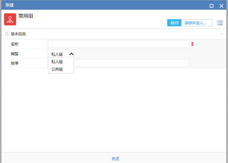Click the 类型 dropdown arrow
This screenshot has height=163, width=228.
71,54
